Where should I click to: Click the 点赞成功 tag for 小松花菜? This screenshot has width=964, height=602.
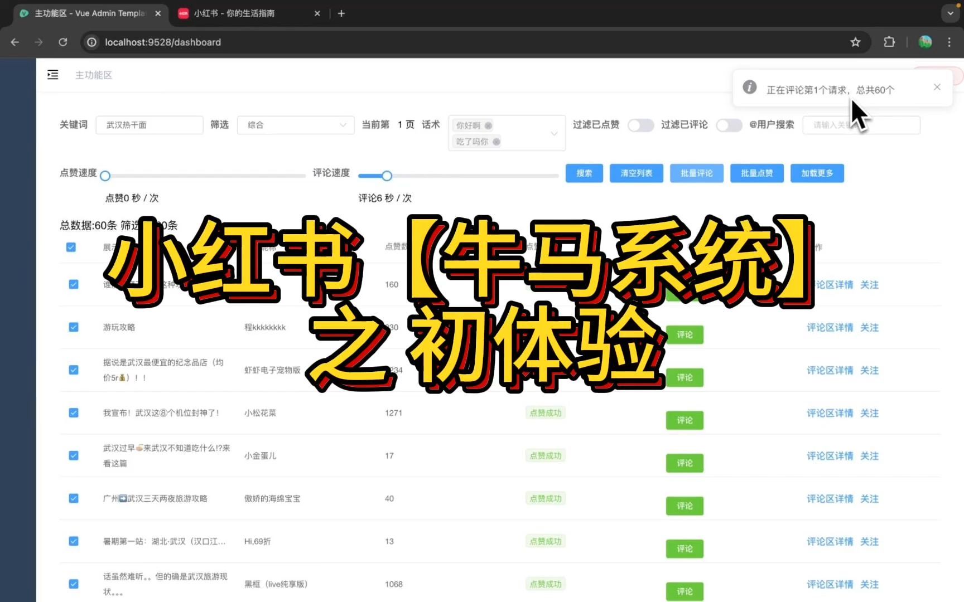click(x=546, y=413)
